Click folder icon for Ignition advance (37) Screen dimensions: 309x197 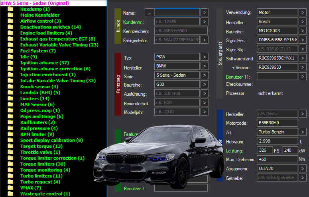point(10,63)
